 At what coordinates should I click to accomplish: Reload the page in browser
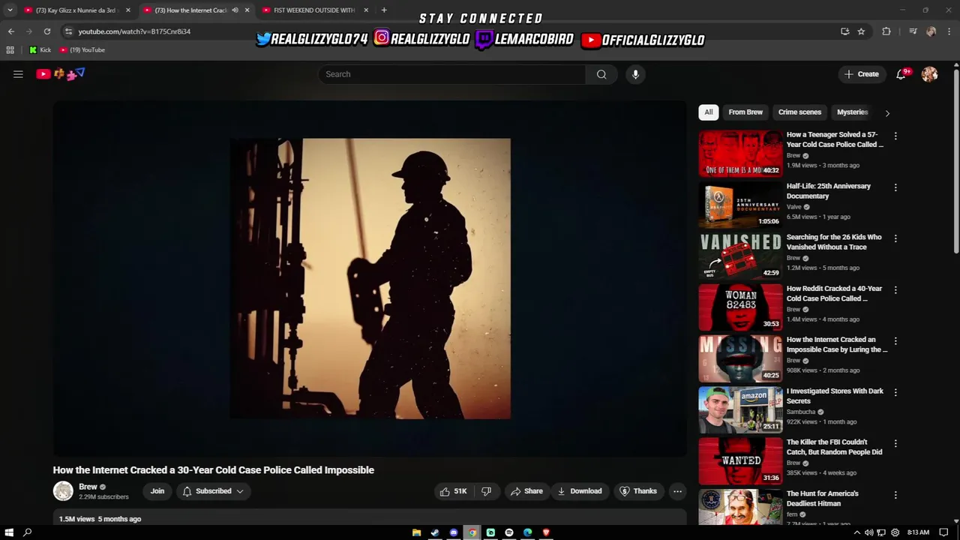47,31
